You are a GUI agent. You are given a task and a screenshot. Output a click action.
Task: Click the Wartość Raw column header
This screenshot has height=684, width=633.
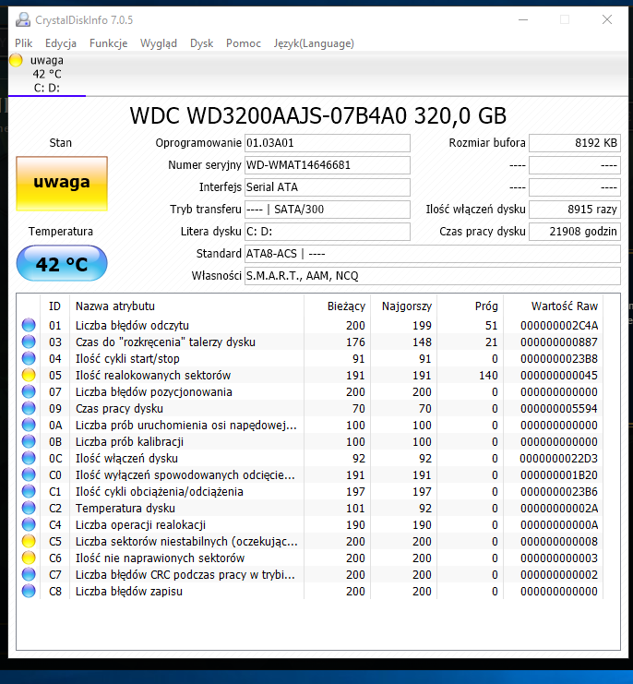(554, 306)
